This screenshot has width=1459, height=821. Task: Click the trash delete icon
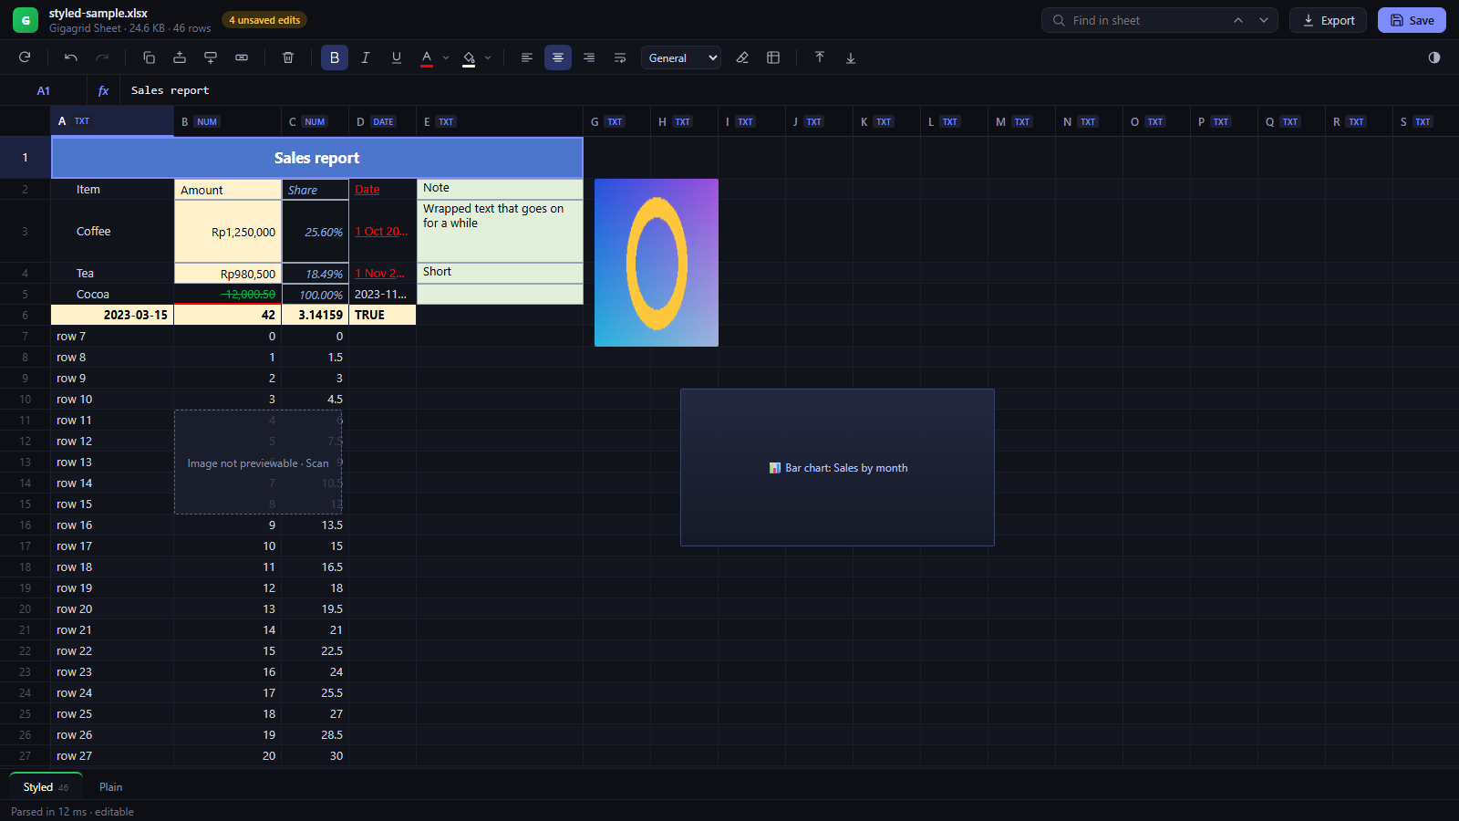(288, 57)
